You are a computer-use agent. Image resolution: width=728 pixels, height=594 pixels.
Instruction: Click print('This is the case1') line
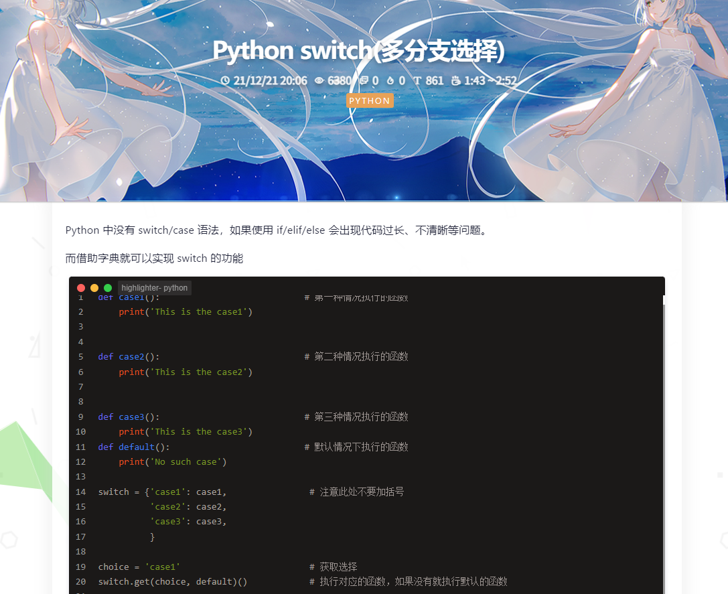186,312
